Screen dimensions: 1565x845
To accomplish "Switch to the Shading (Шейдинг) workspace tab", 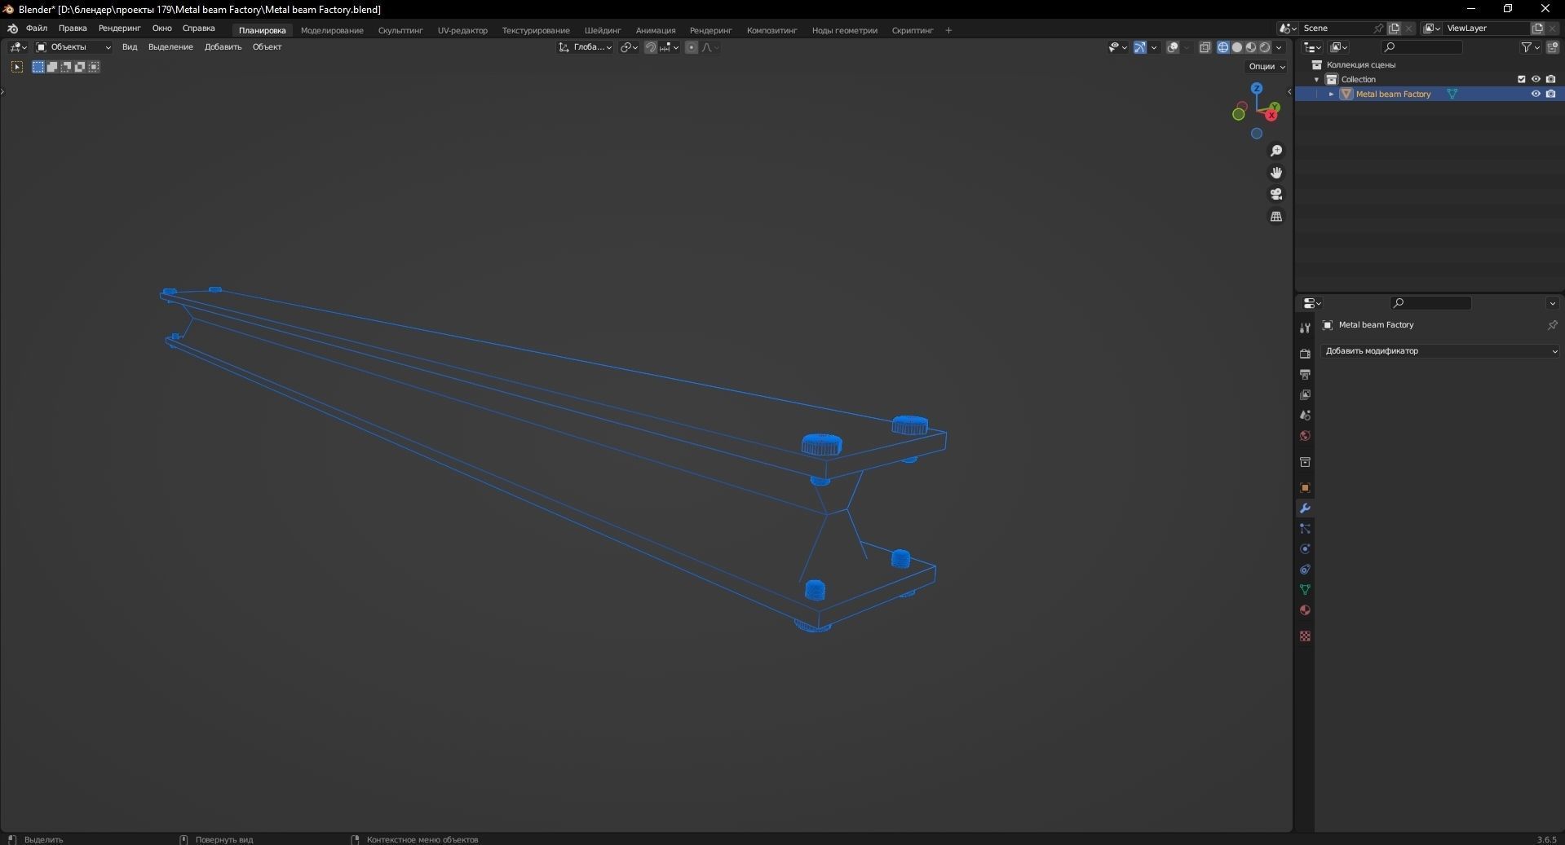I will pos(603,30).
